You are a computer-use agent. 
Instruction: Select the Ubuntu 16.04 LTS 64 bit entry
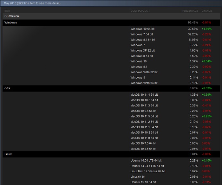146,161
